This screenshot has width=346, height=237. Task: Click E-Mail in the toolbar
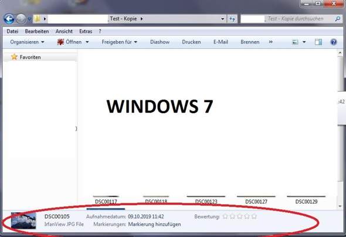coord(221,42)
